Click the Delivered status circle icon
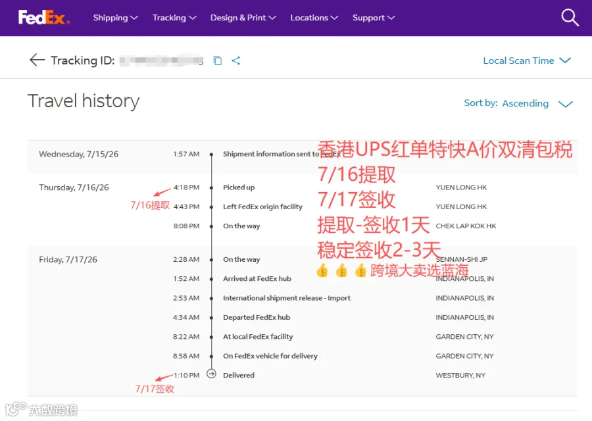Image resolution: width=592 pixels, height=421 pixels. [x=211, y=374]
